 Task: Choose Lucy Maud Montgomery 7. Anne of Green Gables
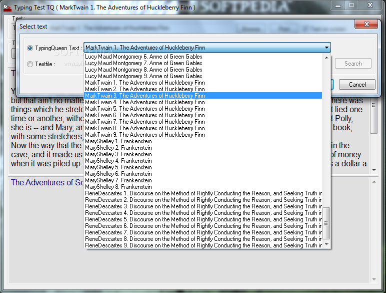click(x=203, y=63)
